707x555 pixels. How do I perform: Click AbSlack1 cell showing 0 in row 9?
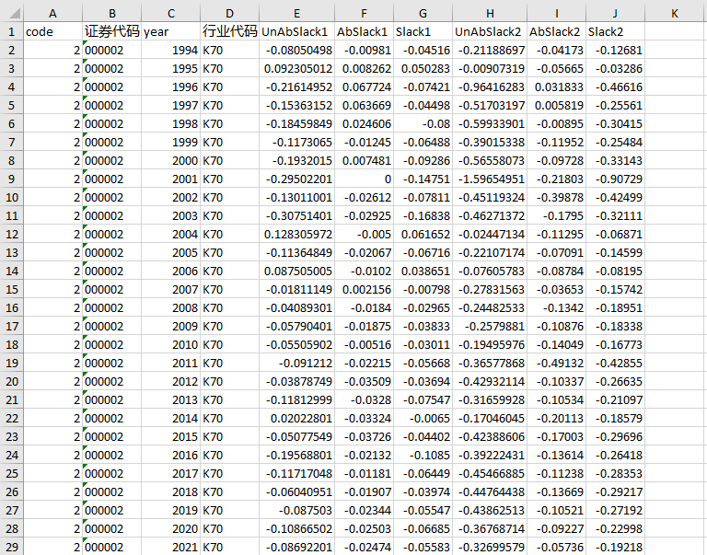364,179
